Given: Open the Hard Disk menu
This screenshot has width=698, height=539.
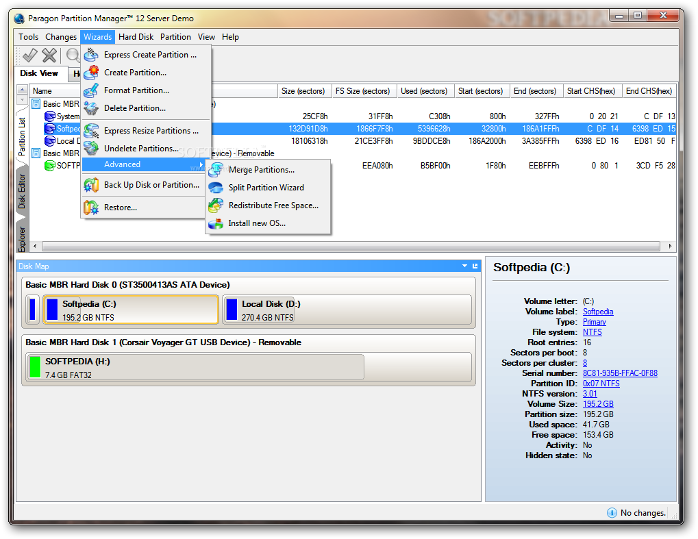Looking at the screenshot, I should pyautogui.click(x=136, y=37).
